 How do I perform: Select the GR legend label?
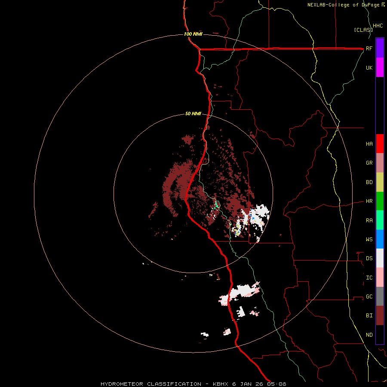(x=369, y=163)
